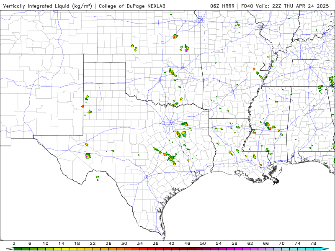Image resolution: width=335 pixels, height=251 pixels.
Task: Pick the dark green colorbar segment under 2
Action: click(x=18, y=249)
